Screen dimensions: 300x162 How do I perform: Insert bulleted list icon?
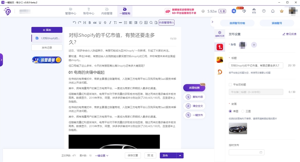tap(126, 22)
